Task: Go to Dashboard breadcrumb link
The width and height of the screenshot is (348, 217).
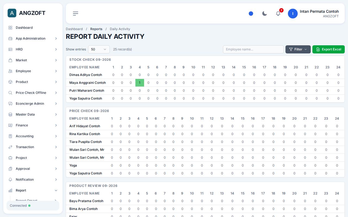Action: tap(74, 29)
